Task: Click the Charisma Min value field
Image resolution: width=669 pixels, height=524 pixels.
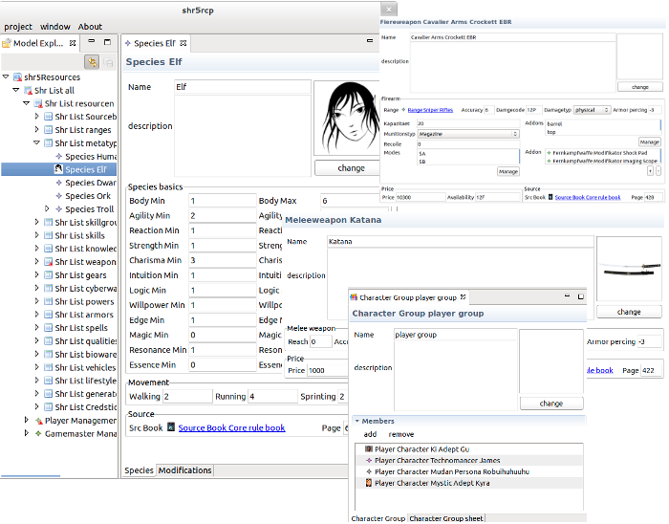Action: pyautogui.click(x=223, y=260)
